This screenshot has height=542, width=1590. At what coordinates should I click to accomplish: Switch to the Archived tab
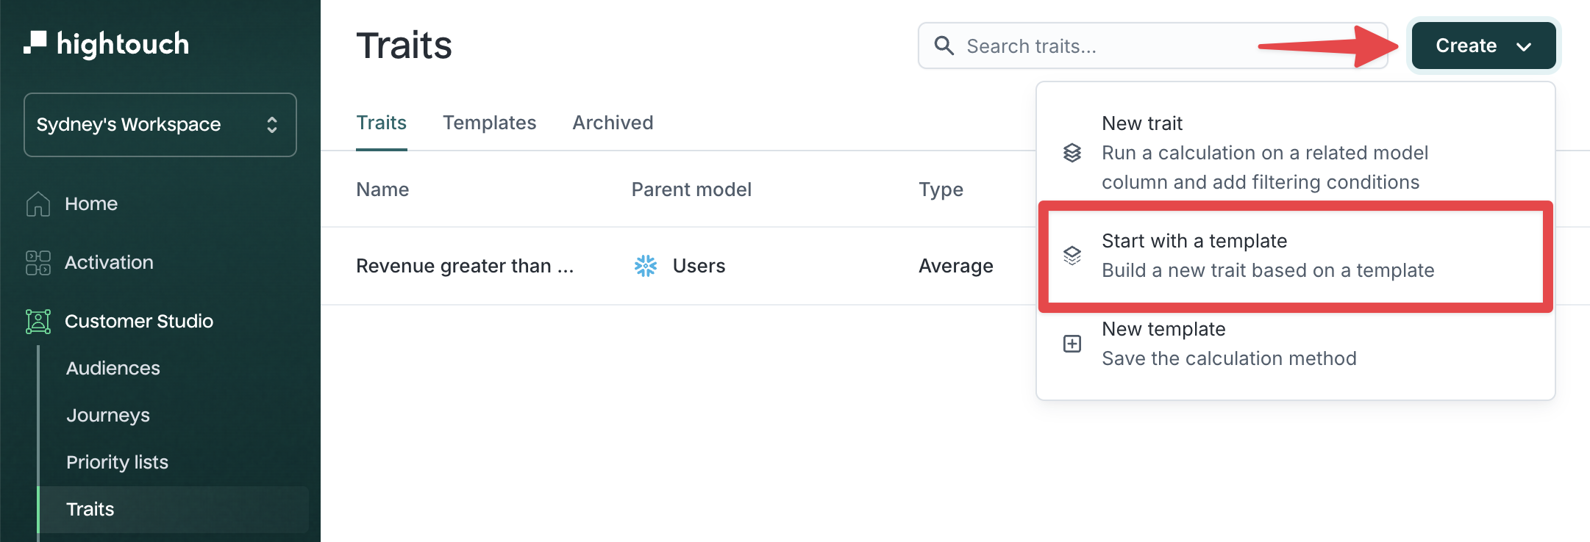pyautogui.click(x=613, y=123)
